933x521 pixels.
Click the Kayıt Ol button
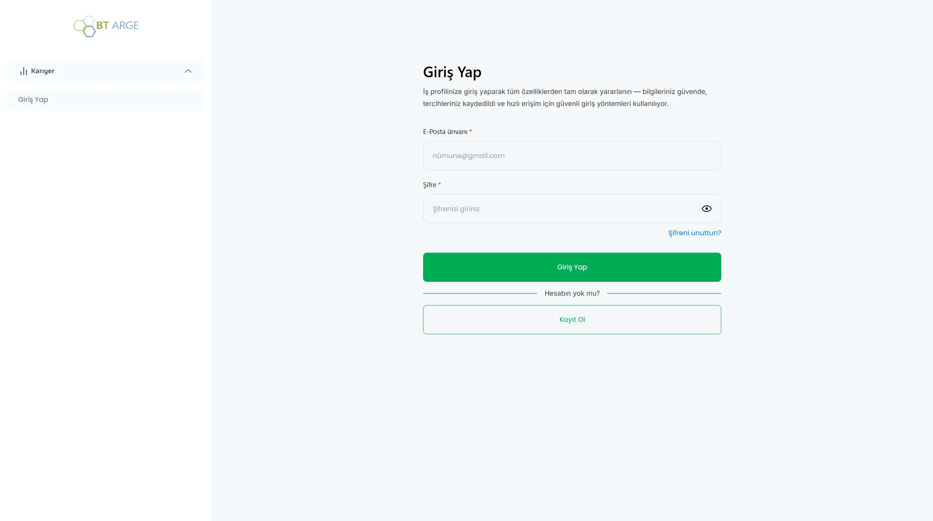coord(572,320)
